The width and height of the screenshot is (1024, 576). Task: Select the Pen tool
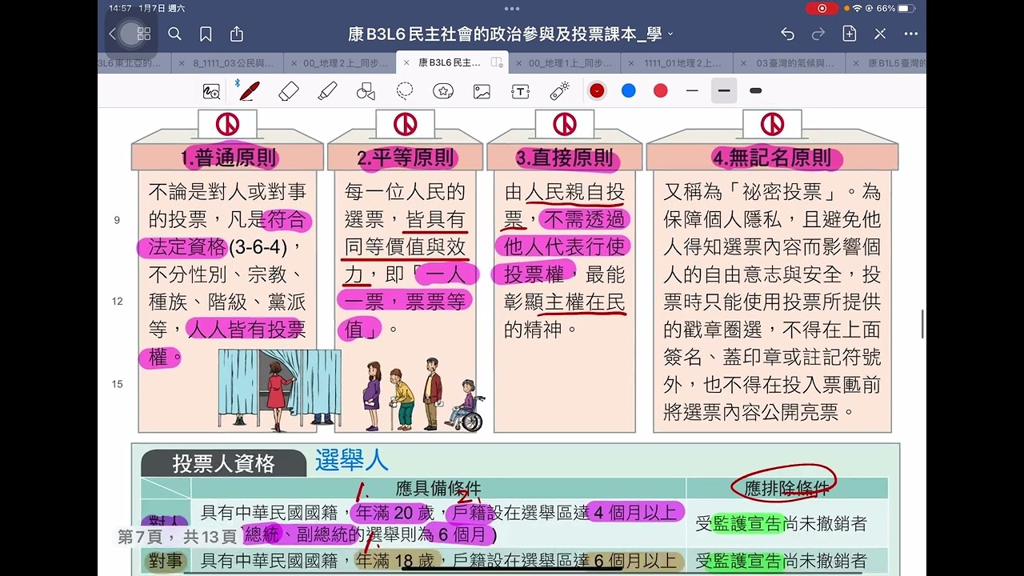249,91
